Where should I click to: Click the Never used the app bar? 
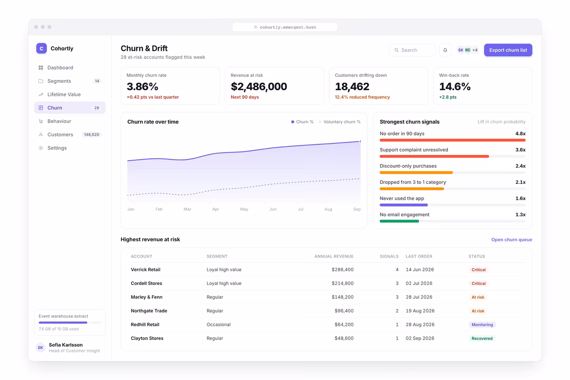tap(453, 205)
